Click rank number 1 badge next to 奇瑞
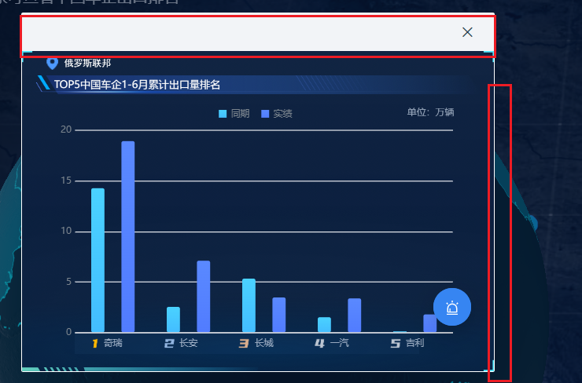The image size is (582, 383). [x=95, y=344]
